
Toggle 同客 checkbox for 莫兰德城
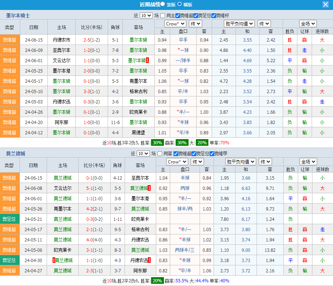(160, 153)
